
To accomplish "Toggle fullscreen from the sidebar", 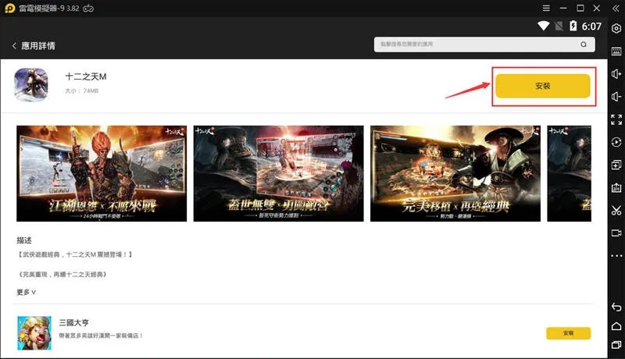I will tap(616, 119).
